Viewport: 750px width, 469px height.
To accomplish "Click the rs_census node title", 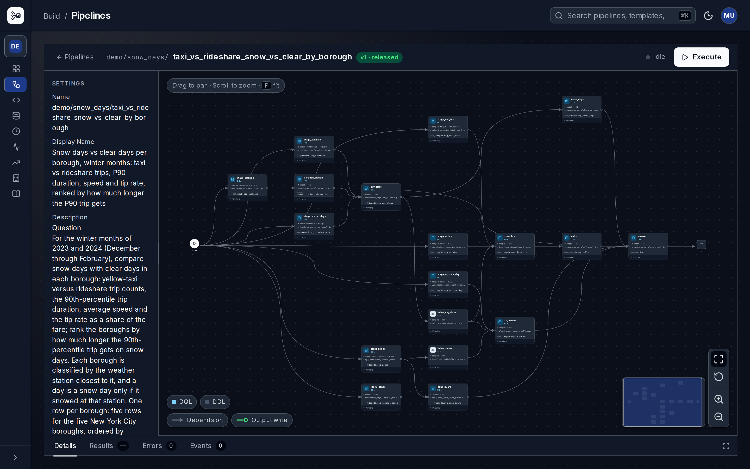I will (510, 320).
